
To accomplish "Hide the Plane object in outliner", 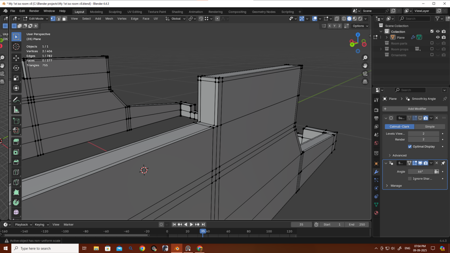I will (438, 37).
